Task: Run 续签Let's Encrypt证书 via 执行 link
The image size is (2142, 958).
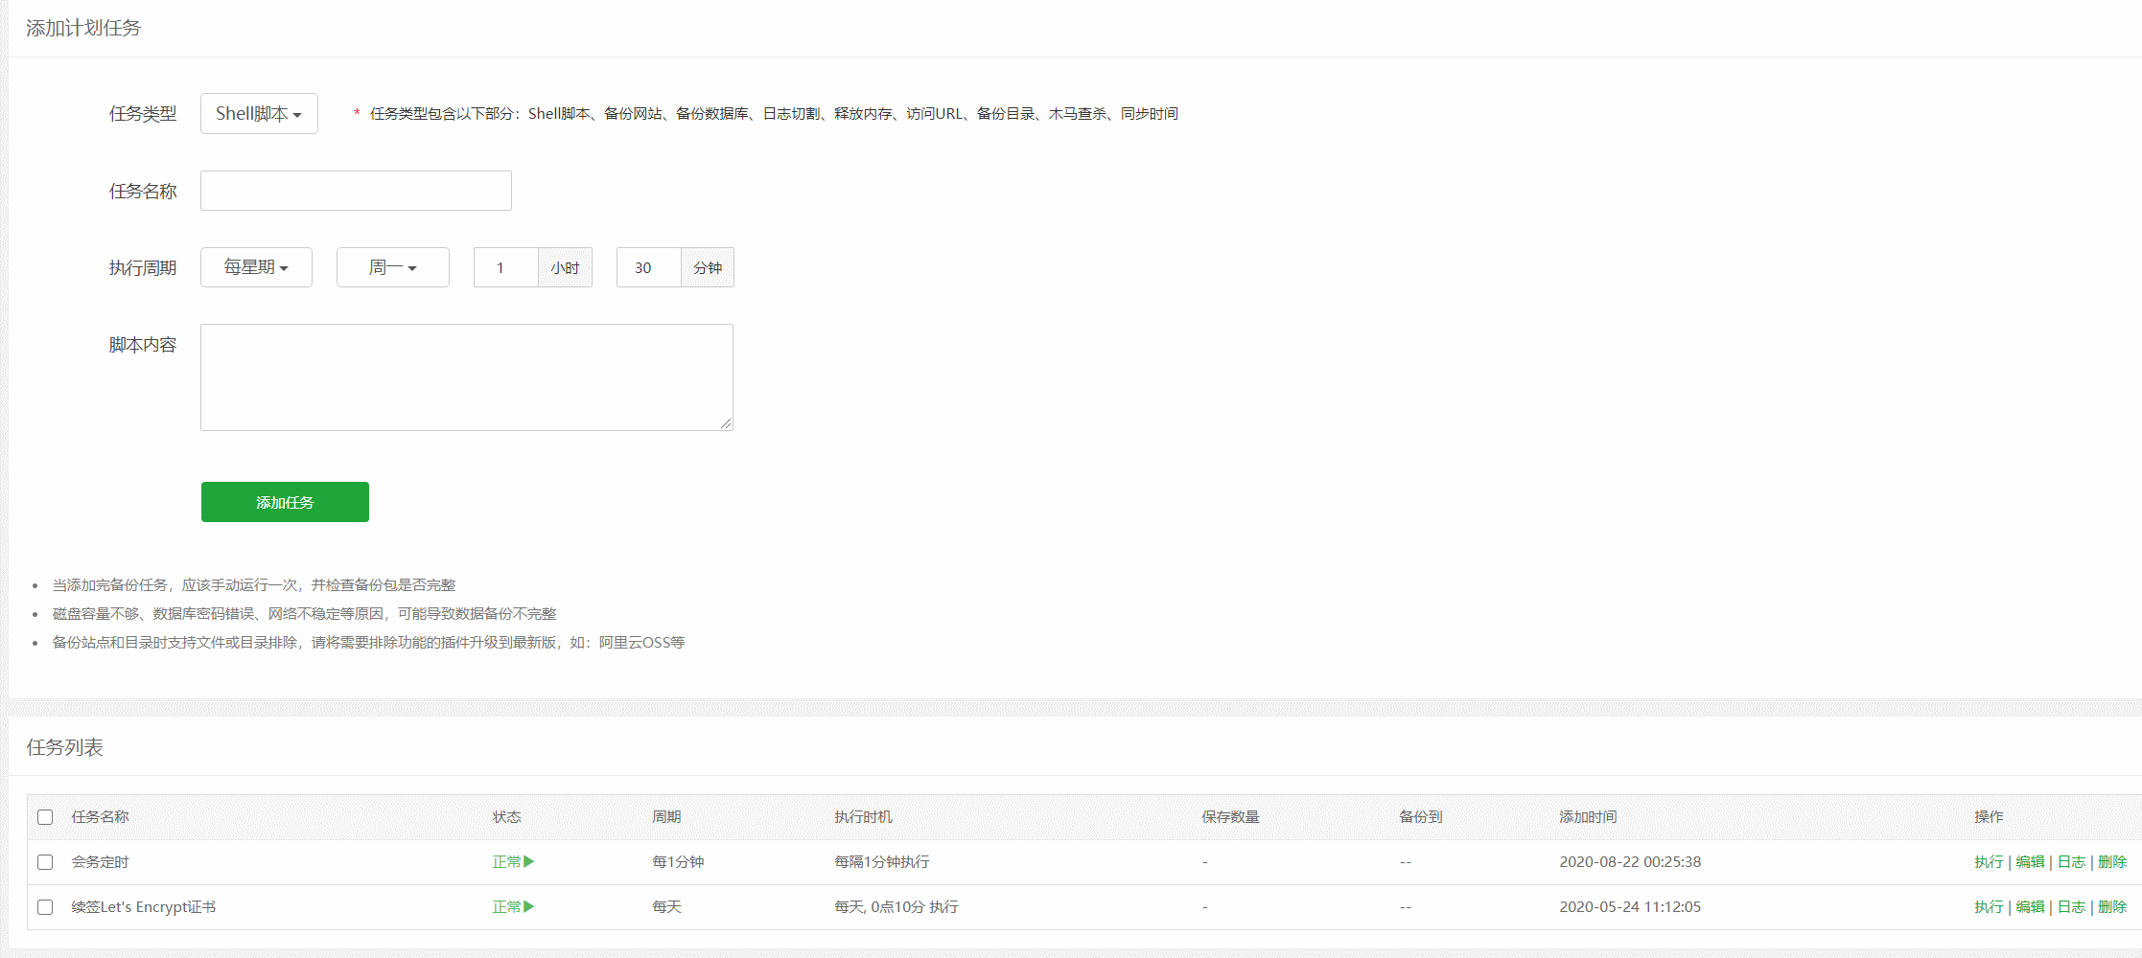Action: coord(1989,907)
